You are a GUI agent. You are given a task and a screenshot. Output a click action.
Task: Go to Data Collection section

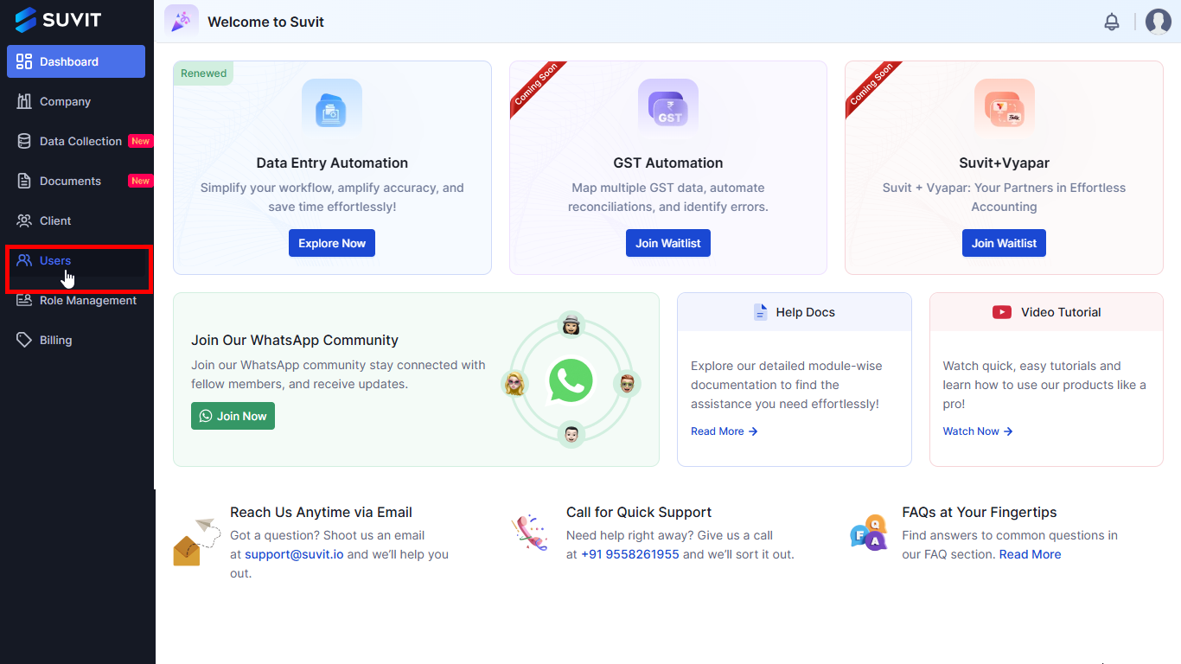(76, 141)
